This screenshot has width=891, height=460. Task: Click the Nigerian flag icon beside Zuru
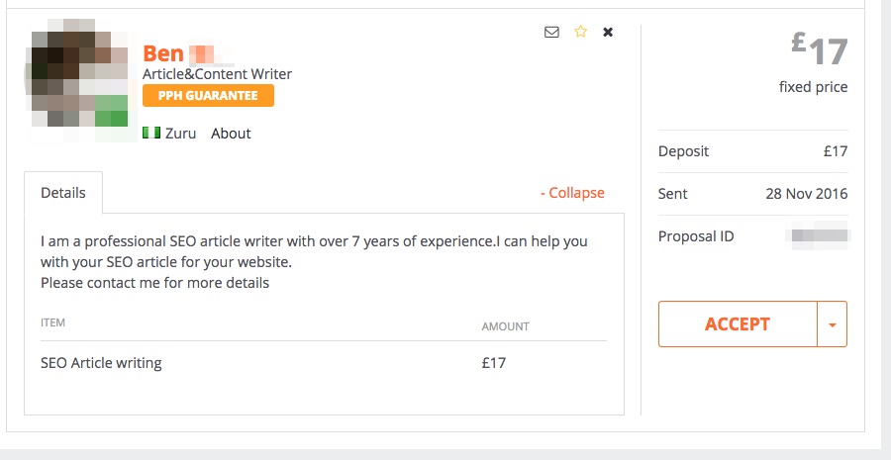pyautogui.click(x=151, y=133)
